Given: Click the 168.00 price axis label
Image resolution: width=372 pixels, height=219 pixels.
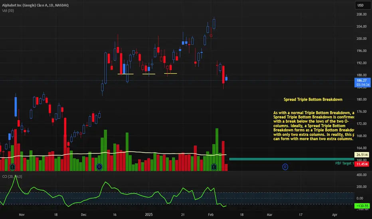Looking at the screenshot, I should [362, 136].
